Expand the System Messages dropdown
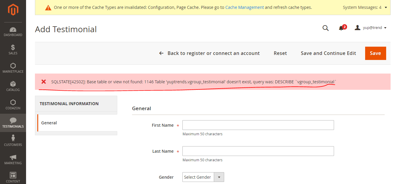This screenshot has height=184, width=398. click(365, 7)
